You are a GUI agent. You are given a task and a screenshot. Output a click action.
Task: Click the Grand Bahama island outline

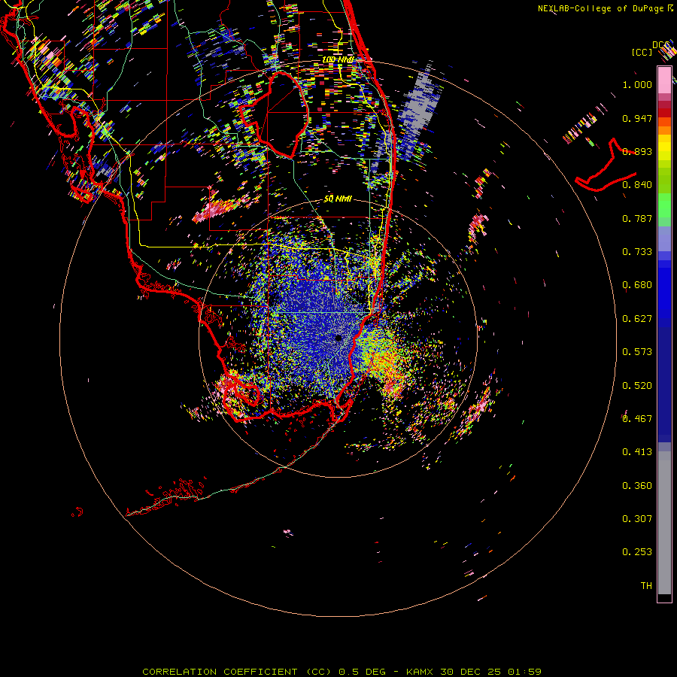606,165
